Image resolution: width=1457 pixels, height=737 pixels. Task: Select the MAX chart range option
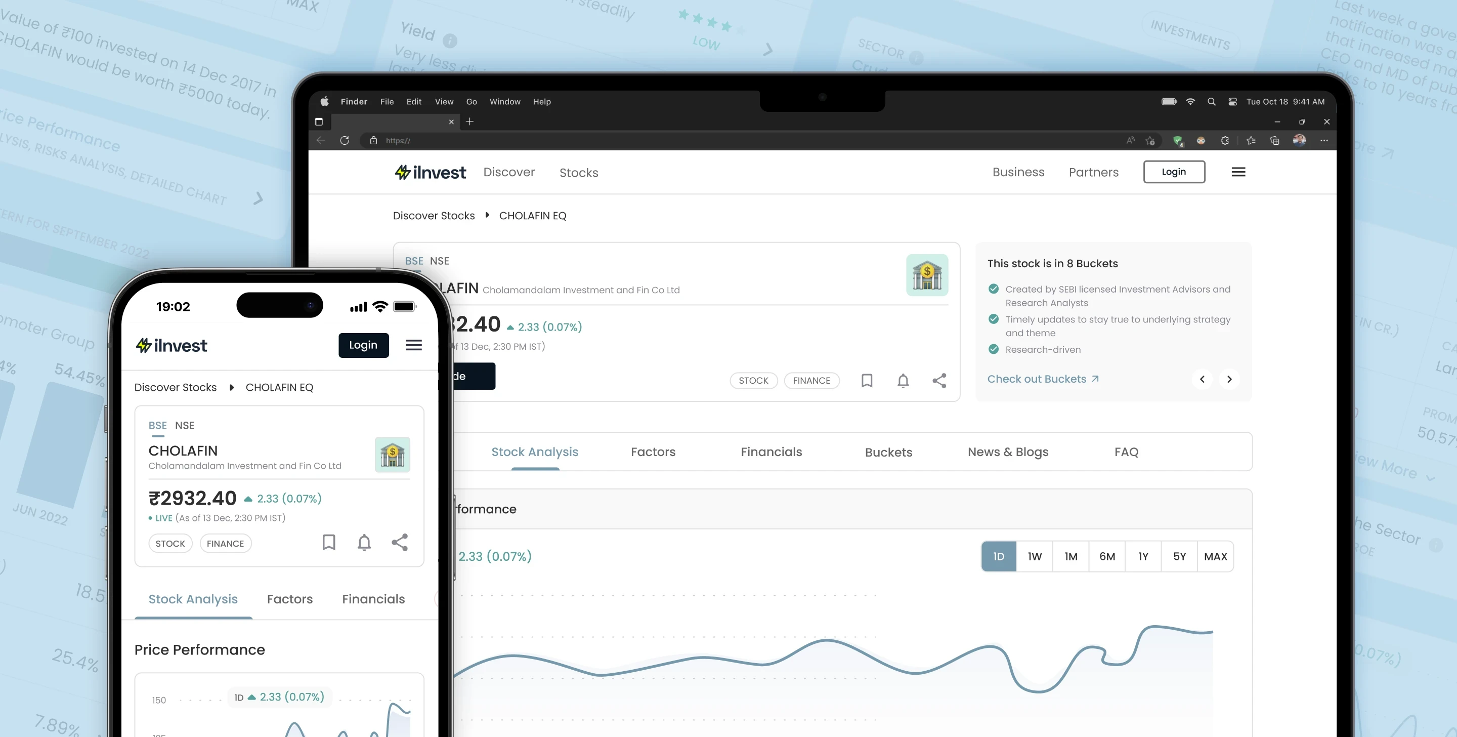pos(1216,556)
